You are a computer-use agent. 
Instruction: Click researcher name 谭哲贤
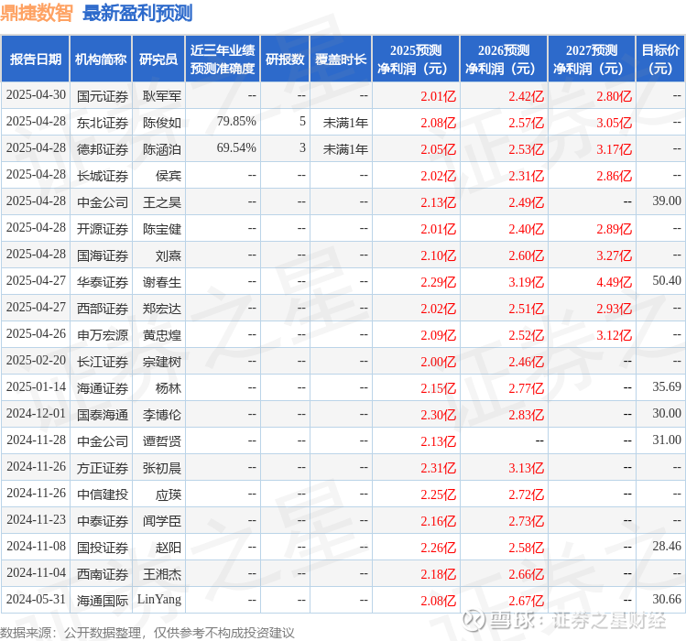162,441
